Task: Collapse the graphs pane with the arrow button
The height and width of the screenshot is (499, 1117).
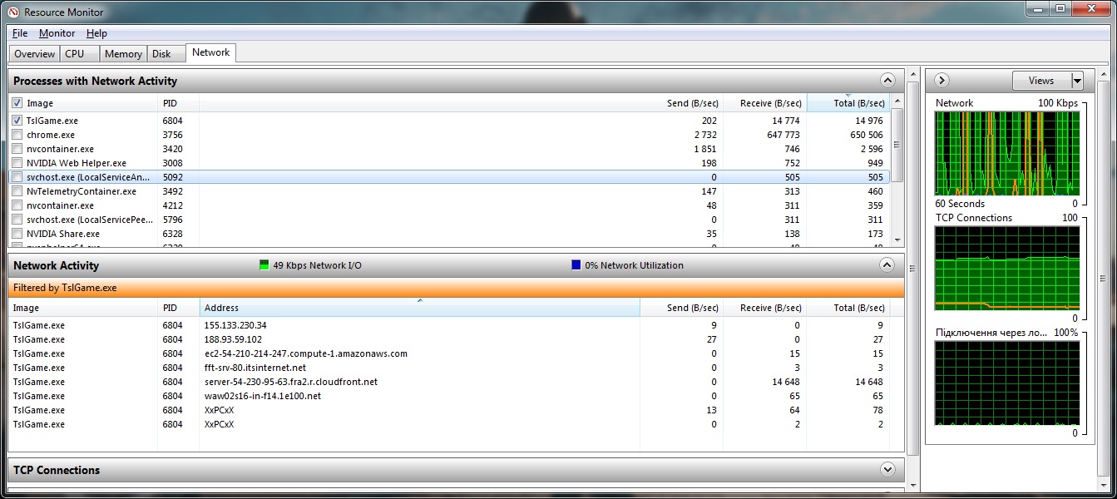Action: (x=942, y=81)
